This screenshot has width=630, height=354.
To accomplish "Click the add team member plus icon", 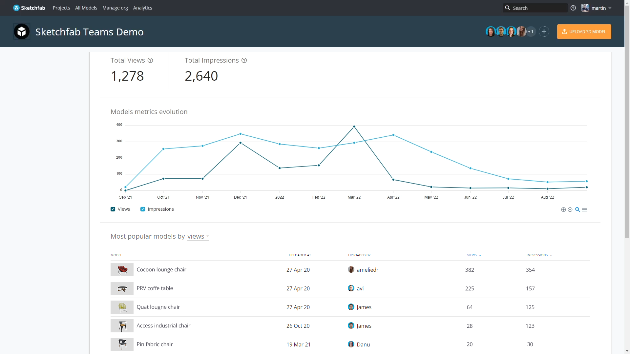I will pos(544,31).
